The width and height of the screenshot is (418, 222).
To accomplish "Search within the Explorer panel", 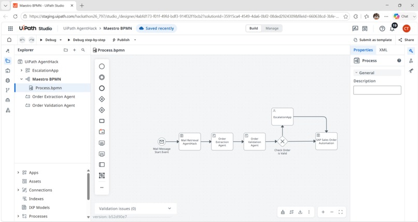I will coord(83,50).
